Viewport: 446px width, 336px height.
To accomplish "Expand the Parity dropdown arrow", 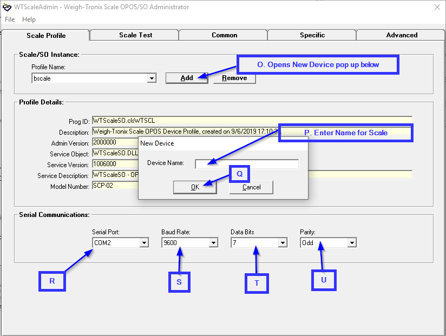I will click(352, 243).
